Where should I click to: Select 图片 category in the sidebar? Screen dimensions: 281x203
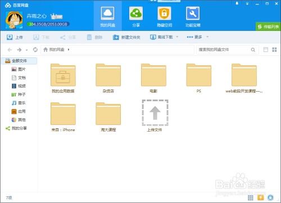click(19, 69)
